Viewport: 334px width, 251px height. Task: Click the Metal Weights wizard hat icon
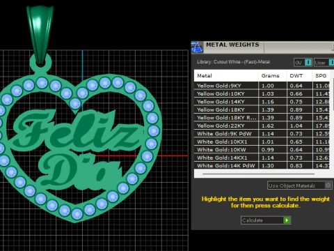197,47
